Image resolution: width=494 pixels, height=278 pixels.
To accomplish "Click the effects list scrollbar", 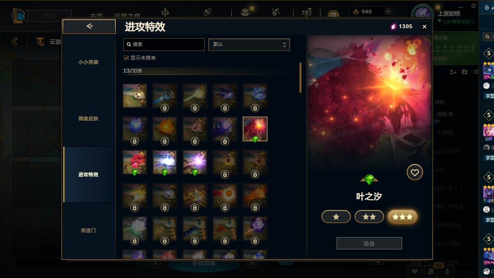I will pos(300,78).
